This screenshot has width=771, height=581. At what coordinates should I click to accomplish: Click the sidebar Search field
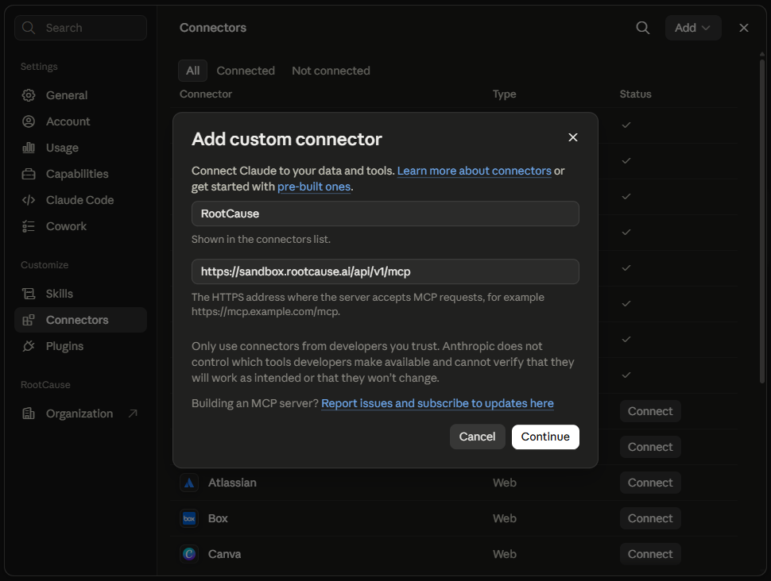80,28
